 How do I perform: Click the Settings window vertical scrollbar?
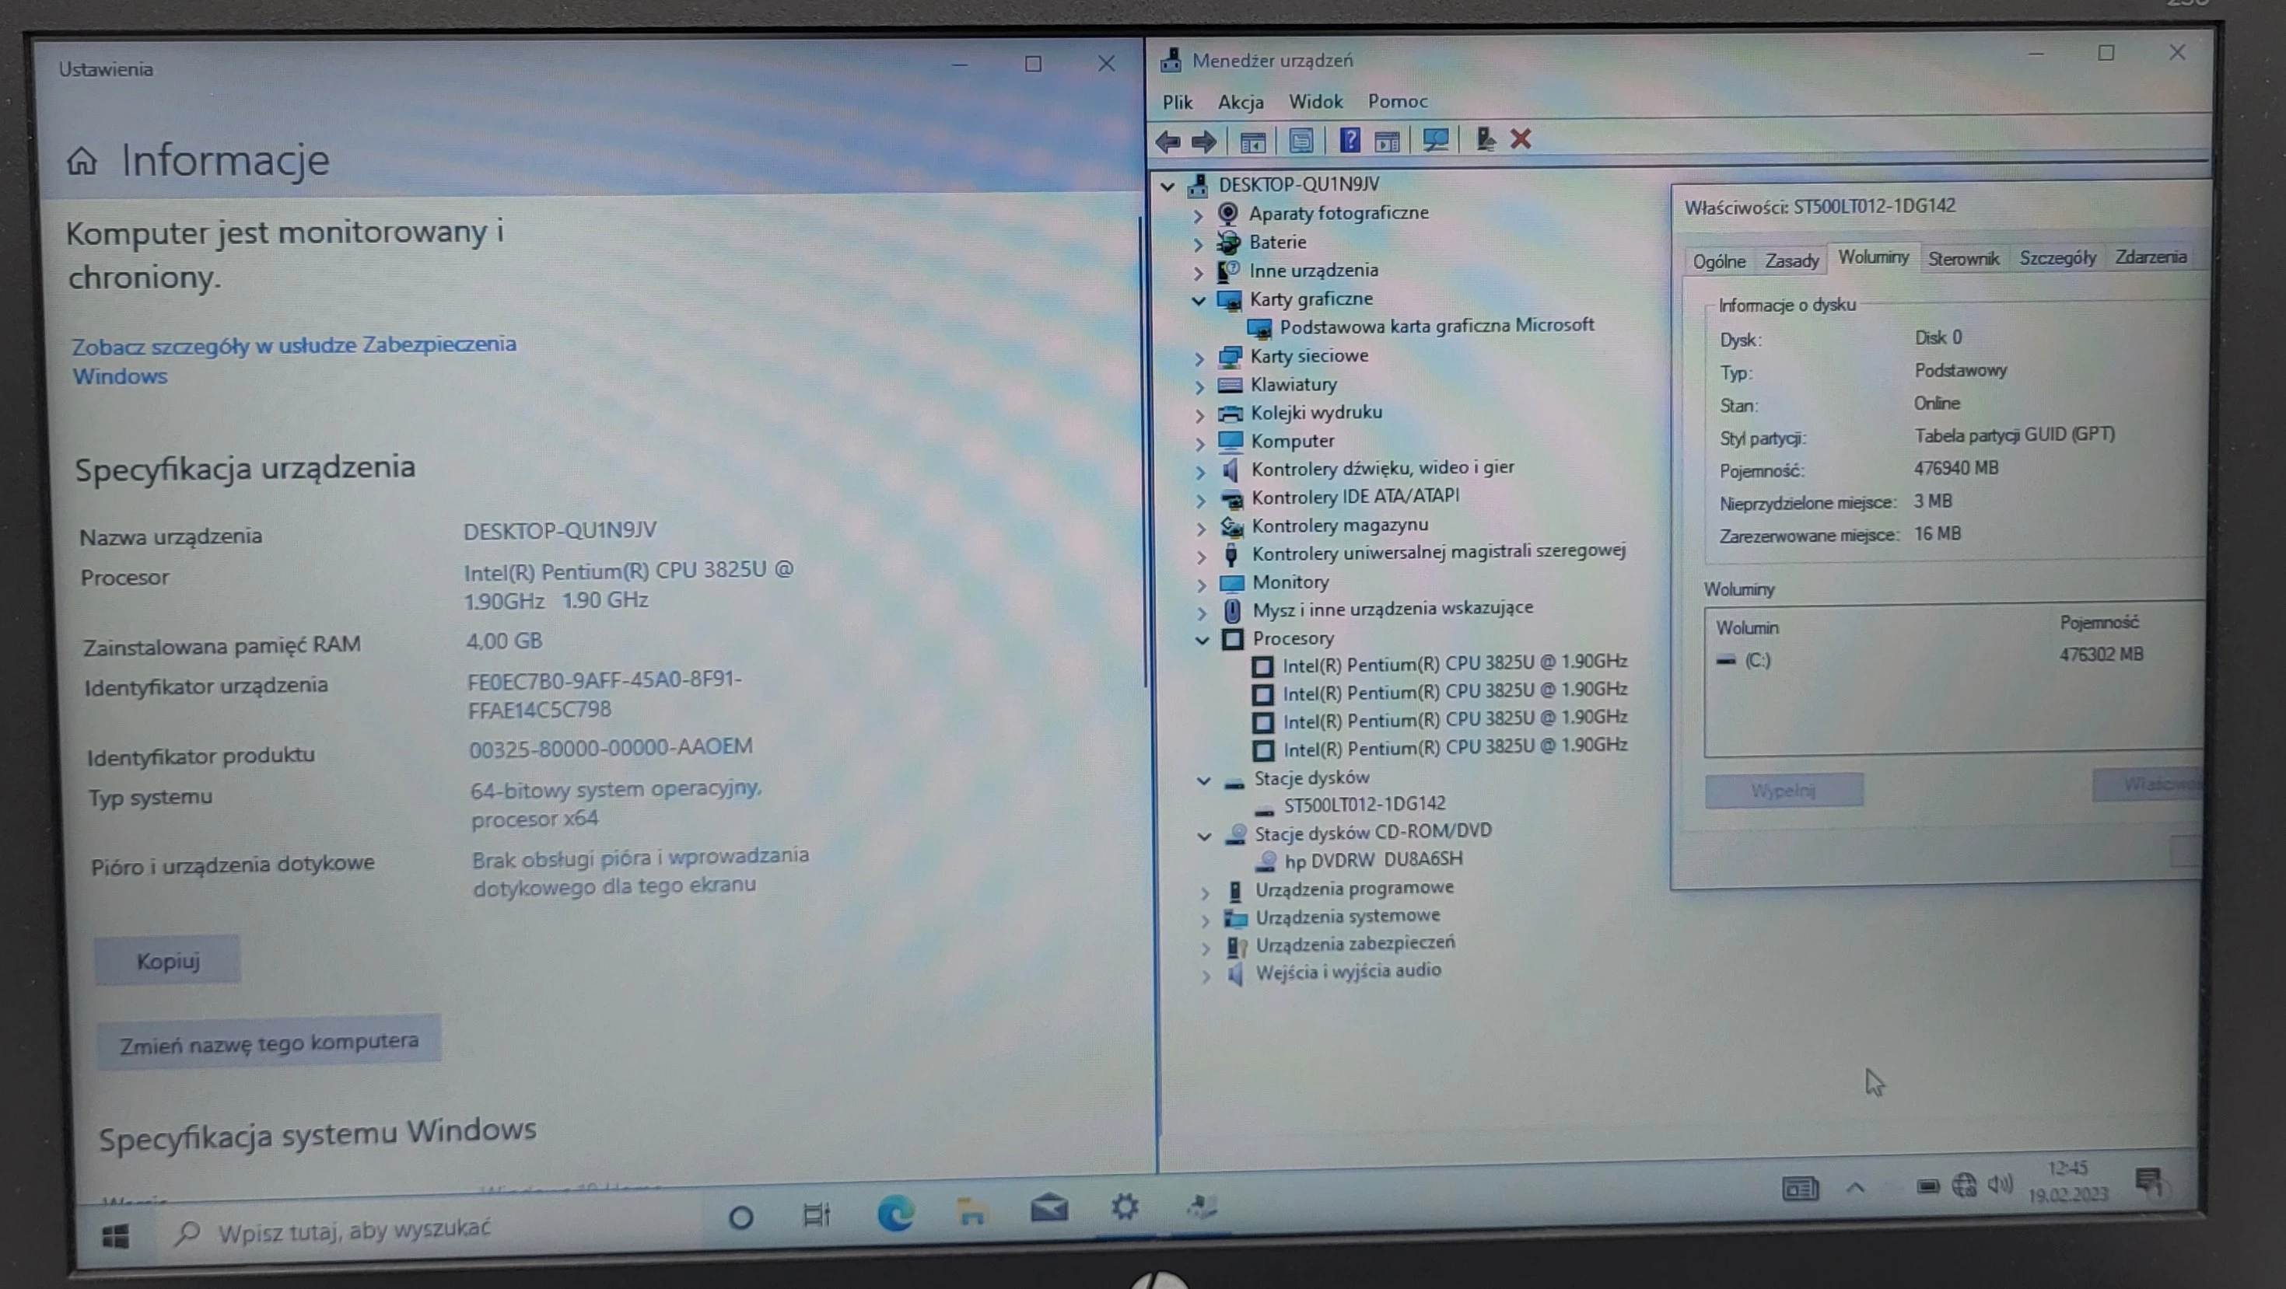[x=1144, y=452]
